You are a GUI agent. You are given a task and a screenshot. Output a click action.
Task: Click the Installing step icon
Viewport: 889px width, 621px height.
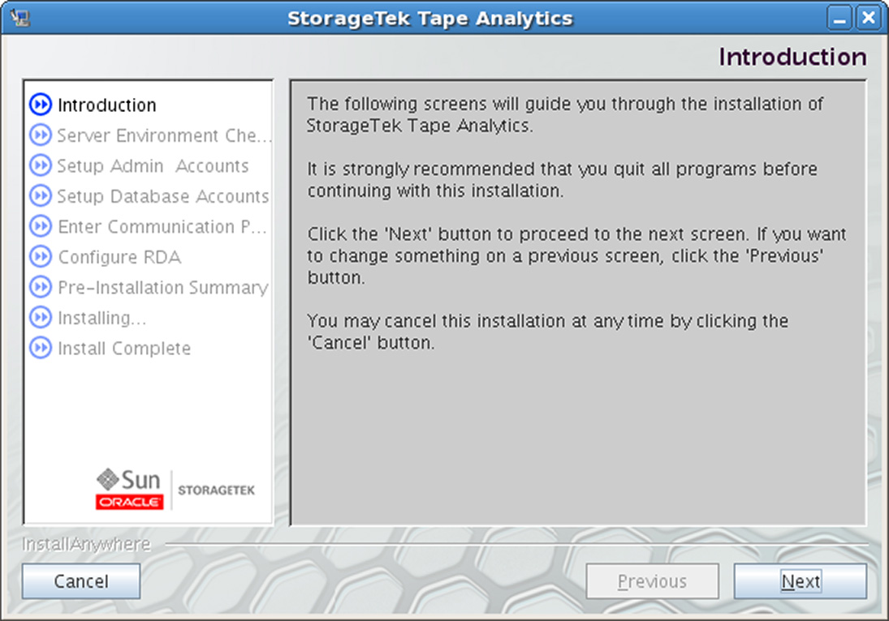point(41,318)
